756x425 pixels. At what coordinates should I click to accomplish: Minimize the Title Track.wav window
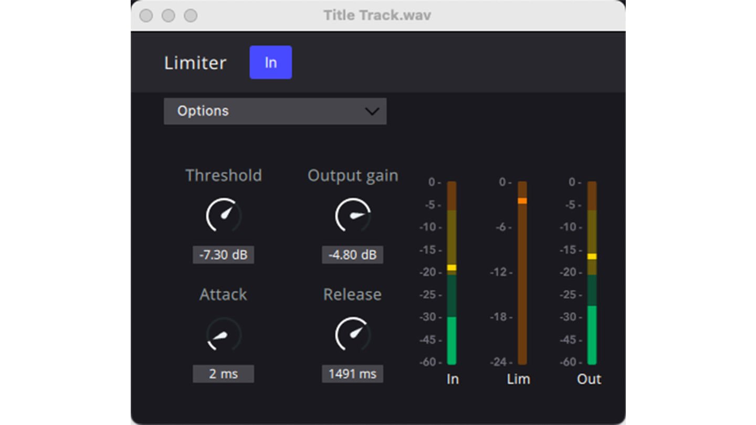click(x=168, y=16)
